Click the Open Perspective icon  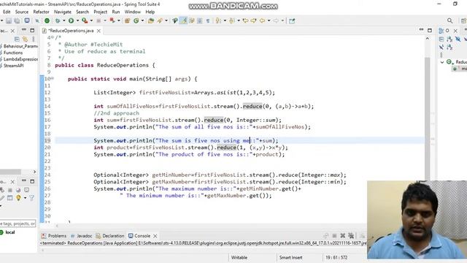[x=463, y=20]
